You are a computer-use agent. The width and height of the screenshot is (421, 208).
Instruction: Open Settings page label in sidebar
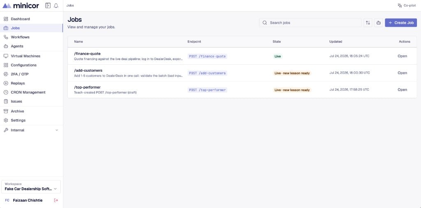(x=18, y=120)
